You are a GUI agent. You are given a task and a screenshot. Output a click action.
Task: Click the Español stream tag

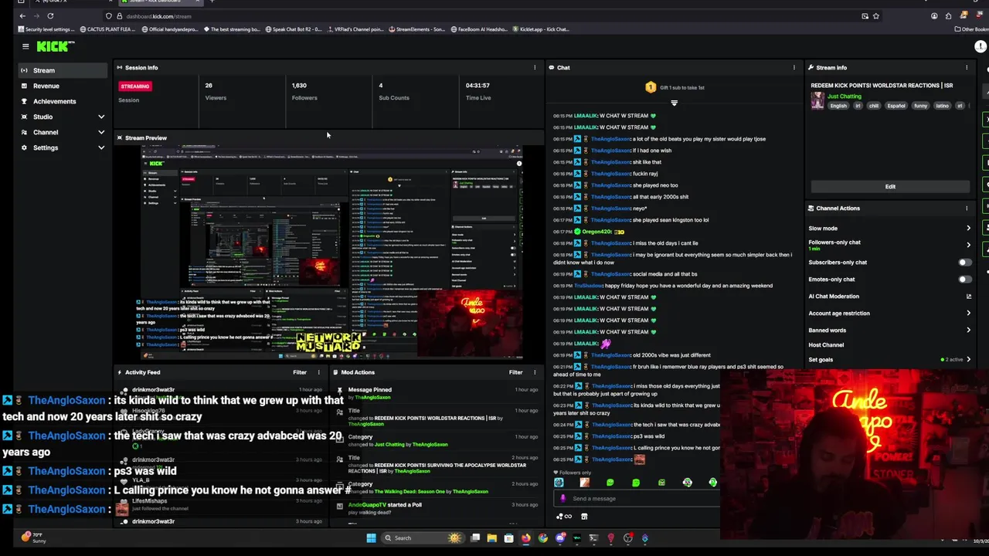[x=896, y=106]
